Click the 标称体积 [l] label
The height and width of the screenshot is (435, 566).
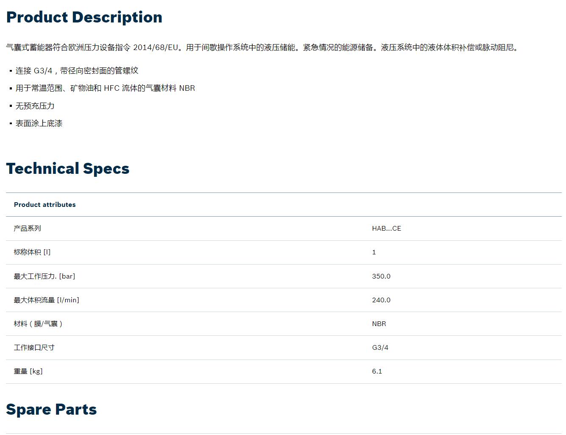[32, 252]
